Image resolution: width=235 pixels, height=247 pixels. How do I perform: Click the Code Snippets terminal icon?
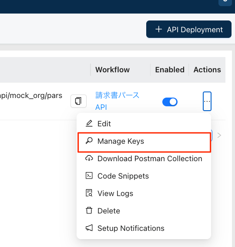[89, 176]
